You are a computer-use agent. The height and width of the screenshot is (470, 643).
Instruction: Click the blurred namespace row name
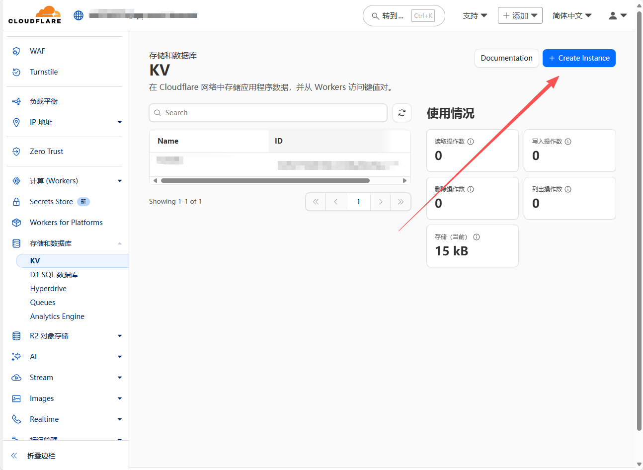(170, 160)
